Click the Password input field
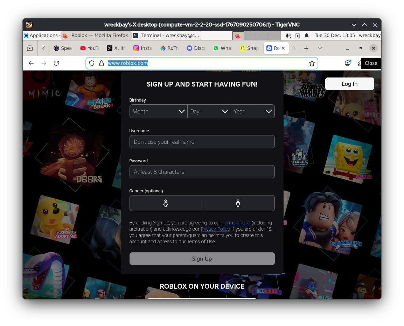The height and width of the screenshot is (326, 404). coord(202,172)
